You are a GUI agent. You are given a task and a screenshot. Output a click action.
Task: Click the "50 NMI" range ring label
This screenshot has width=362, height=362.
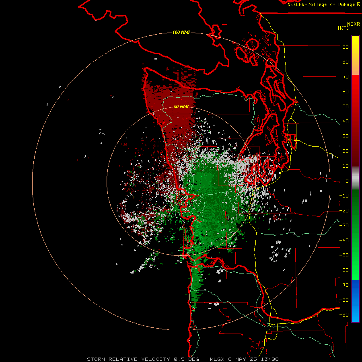point(181,107)
